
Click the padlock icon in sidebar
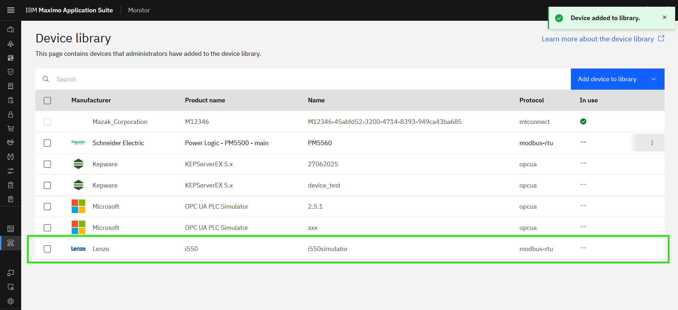11,114
